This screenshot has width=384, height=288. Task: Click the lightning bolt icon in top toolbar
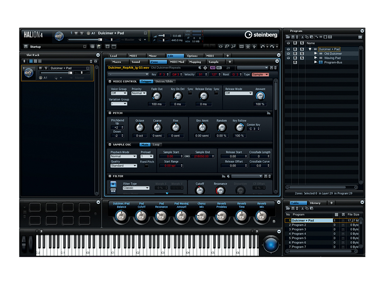(x=254, y=46)
